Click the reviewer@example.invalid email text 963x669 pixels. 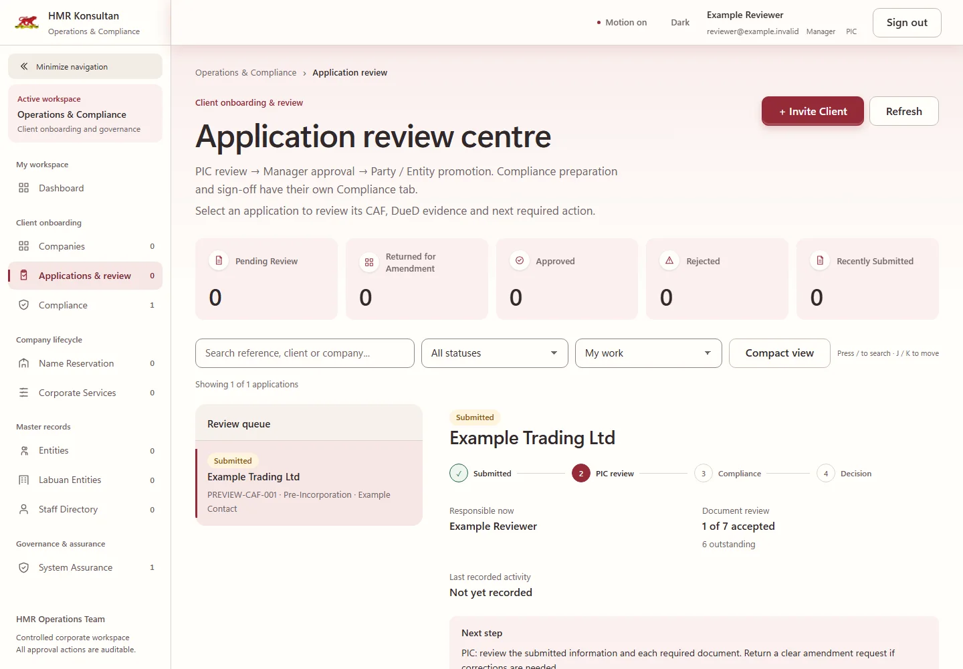coord(752,31)
